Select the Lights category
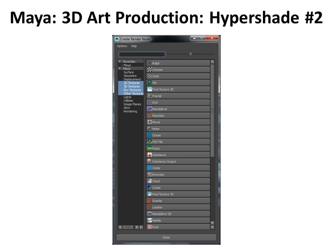The image size is (333, 250). pos(127,97)
